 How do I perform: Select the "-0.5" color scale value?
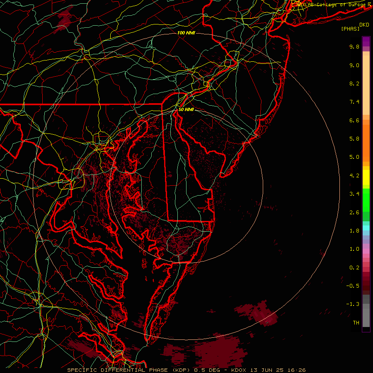coord(353,286)
